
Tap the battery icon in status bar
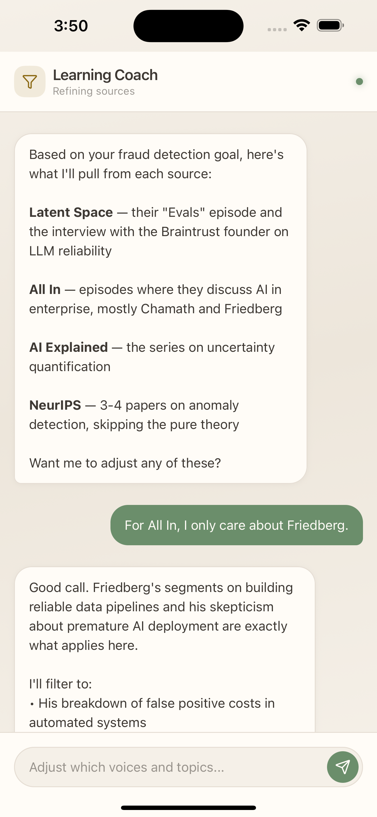330,25
